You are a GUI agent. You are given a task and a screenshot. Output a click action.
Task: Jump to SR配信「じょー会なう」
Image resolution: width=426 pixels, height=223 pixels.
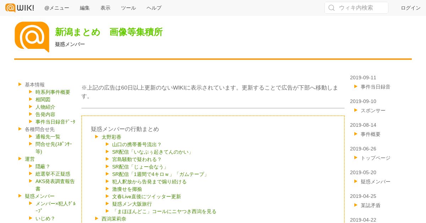click(x=140, y=167)
